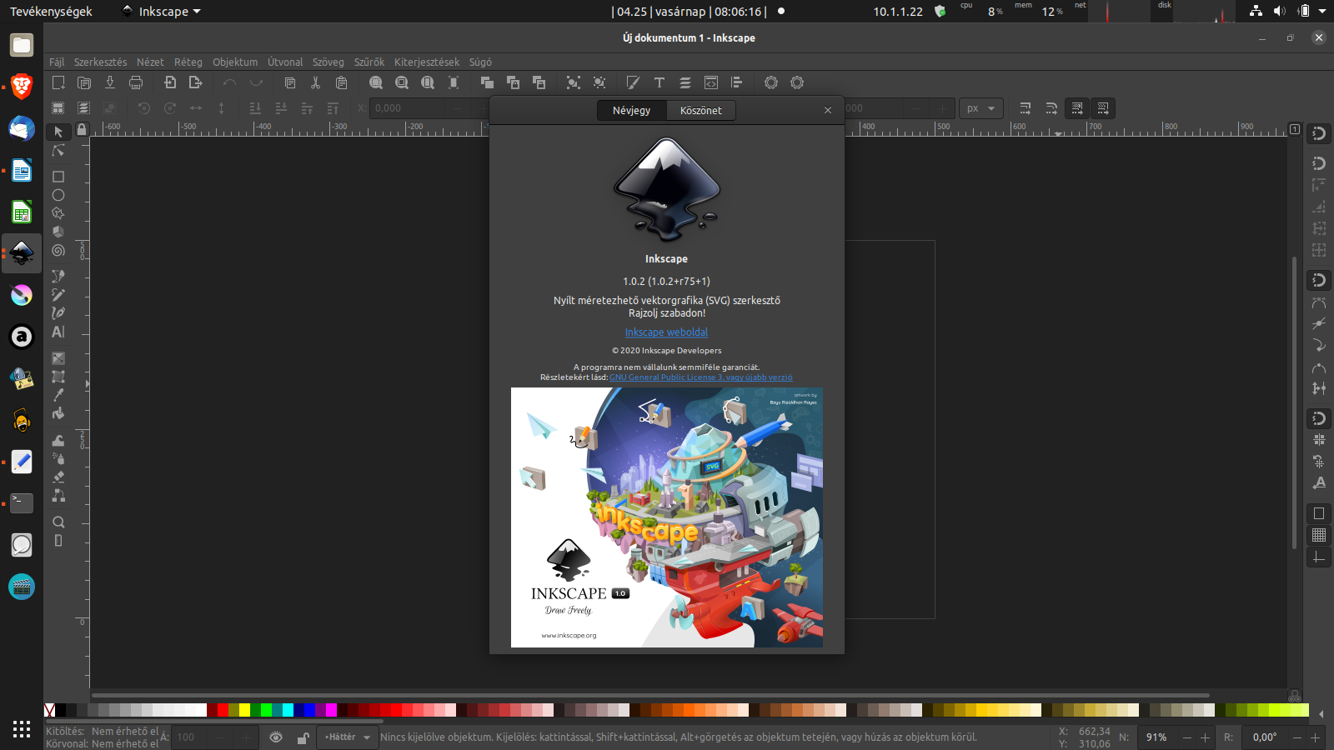
Task: Open the Szerkesztés menu
Action: 100,62
